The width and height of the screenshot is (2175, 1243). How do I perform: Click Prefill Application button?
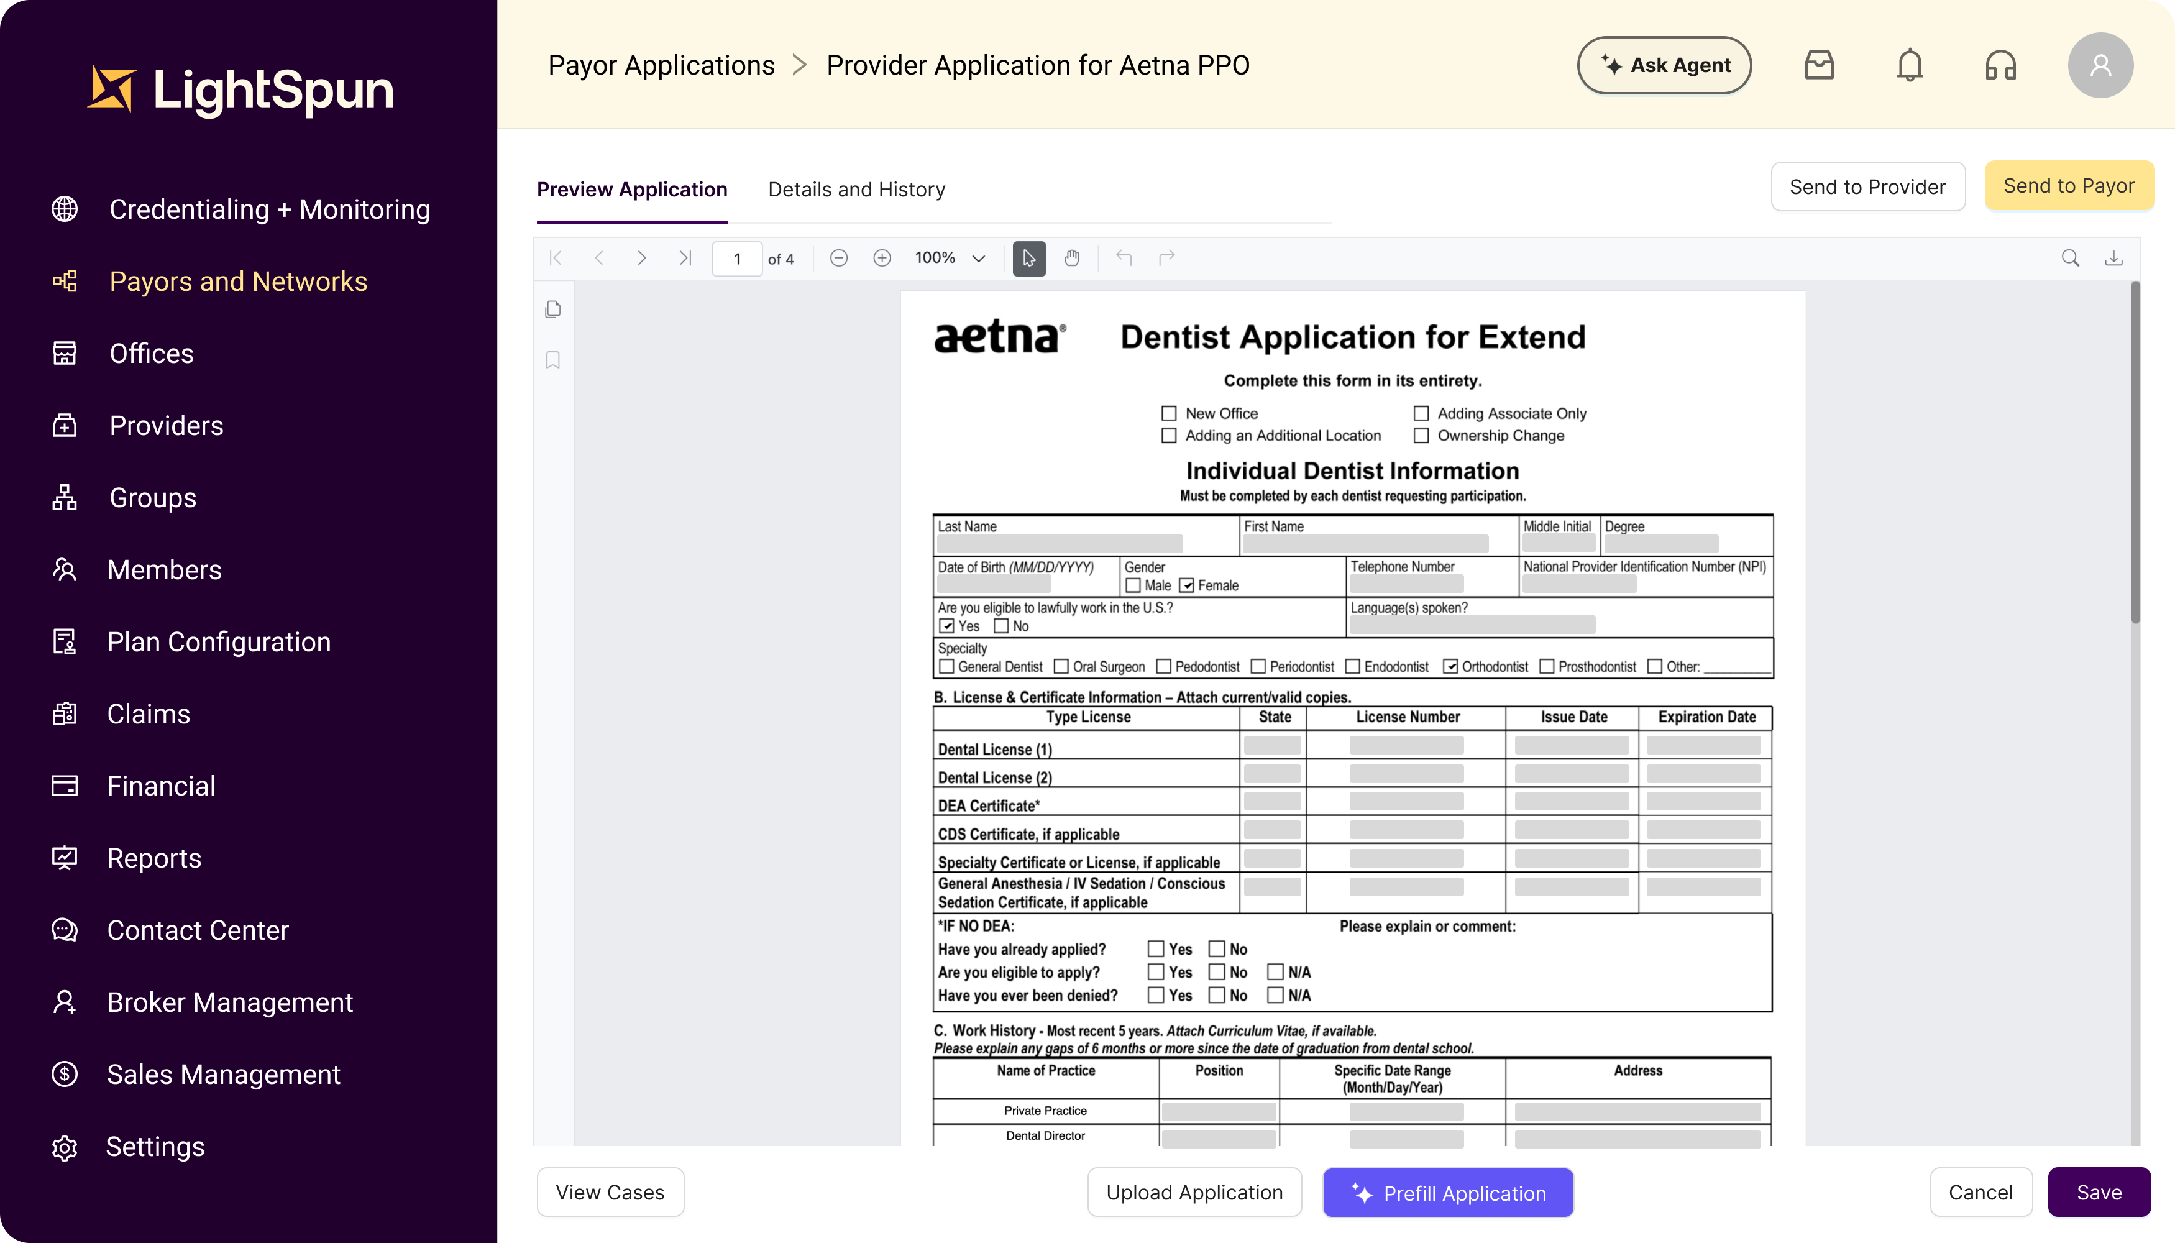(x=1448, y=1193)
